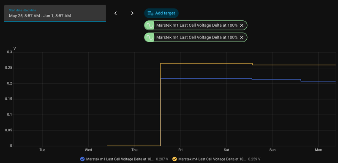Click the 0.25 y-axis label
338x163 pixels.
tap(8, 68)
